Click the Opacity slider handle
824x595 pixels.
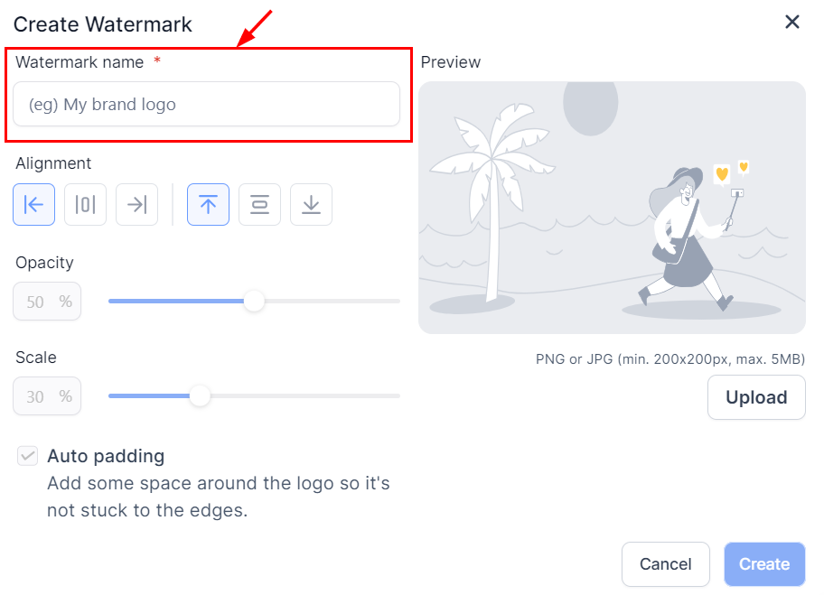coord(254,301)
